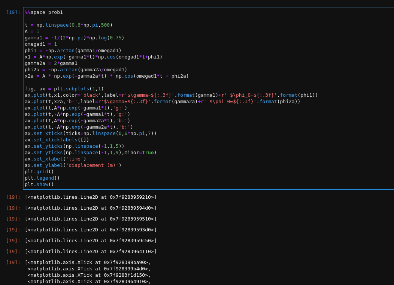This screenshot has width=394, height=285.
Task: Click output 'Line2D at 0x7f9283959c50'
Action: tap(91, 241)
